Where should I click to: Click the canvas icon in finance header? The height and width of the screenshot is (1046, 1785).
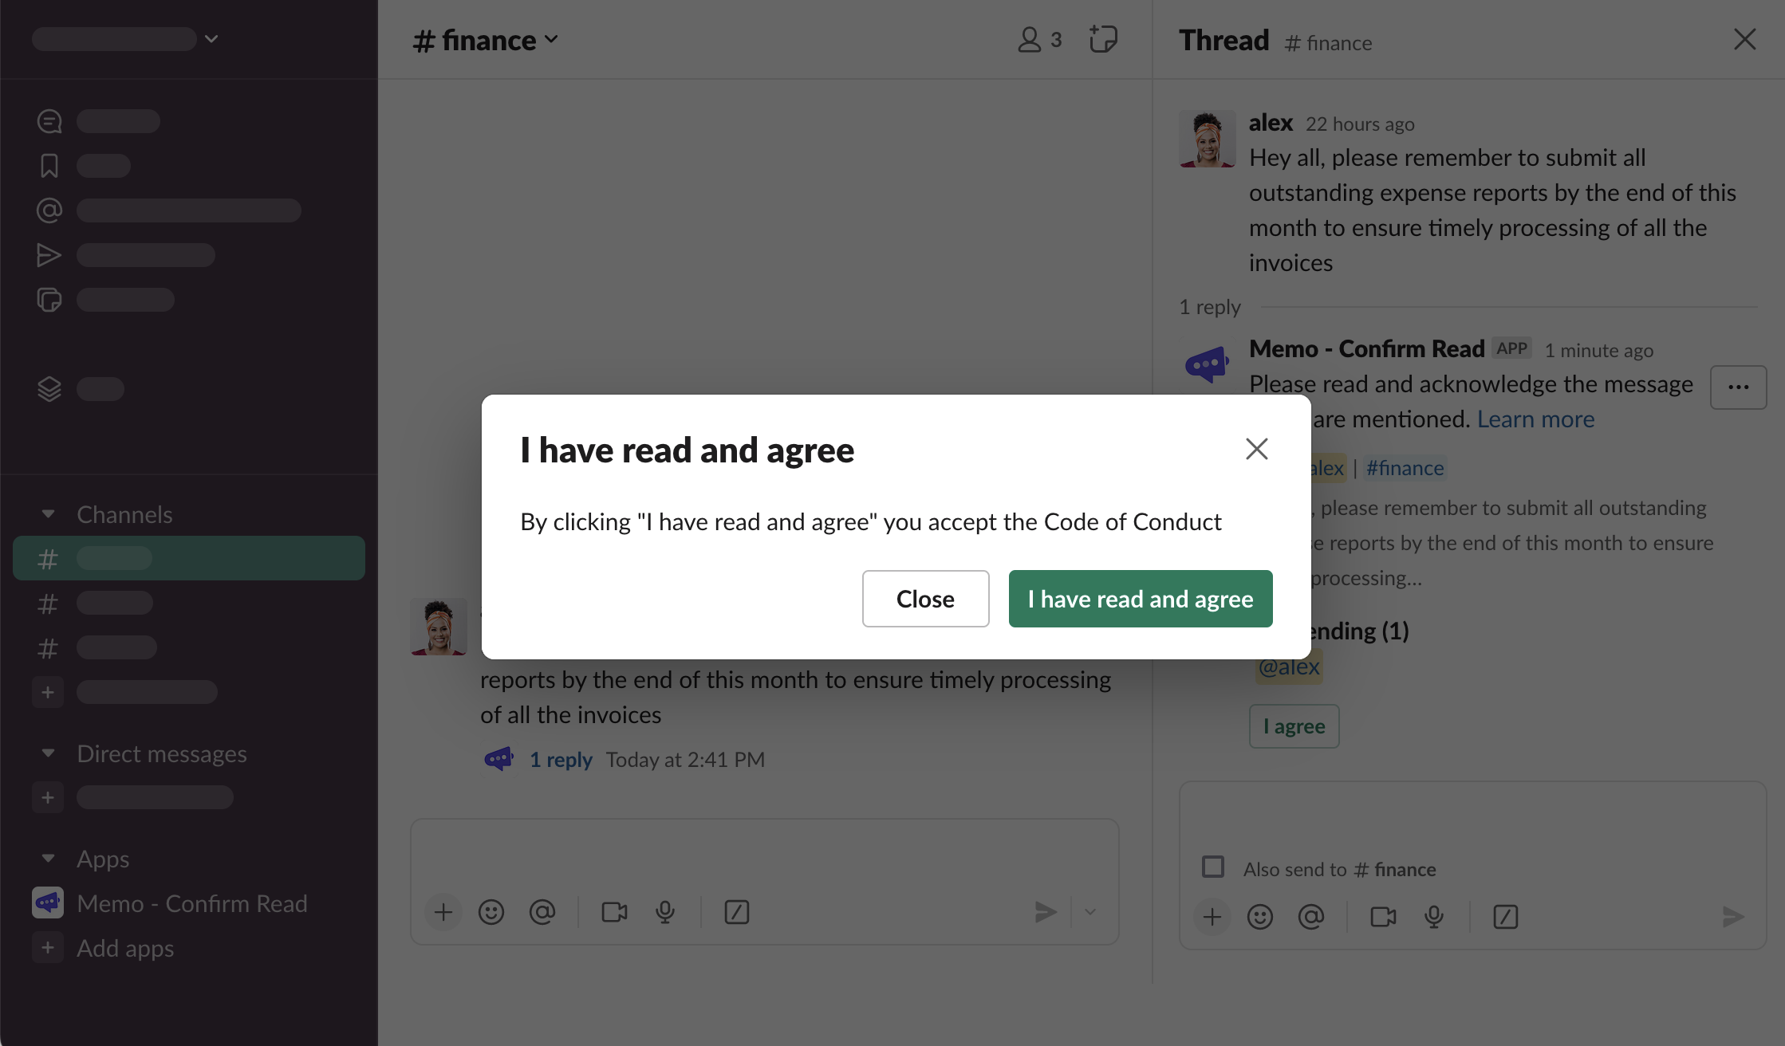pos(1103,39)
